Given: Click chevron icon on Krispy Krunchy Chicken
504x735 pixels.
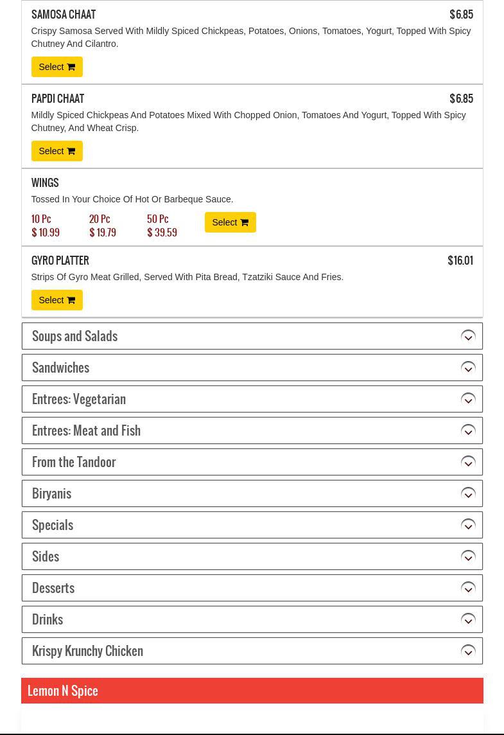Looking at the screenshot, I should [468, 651].
